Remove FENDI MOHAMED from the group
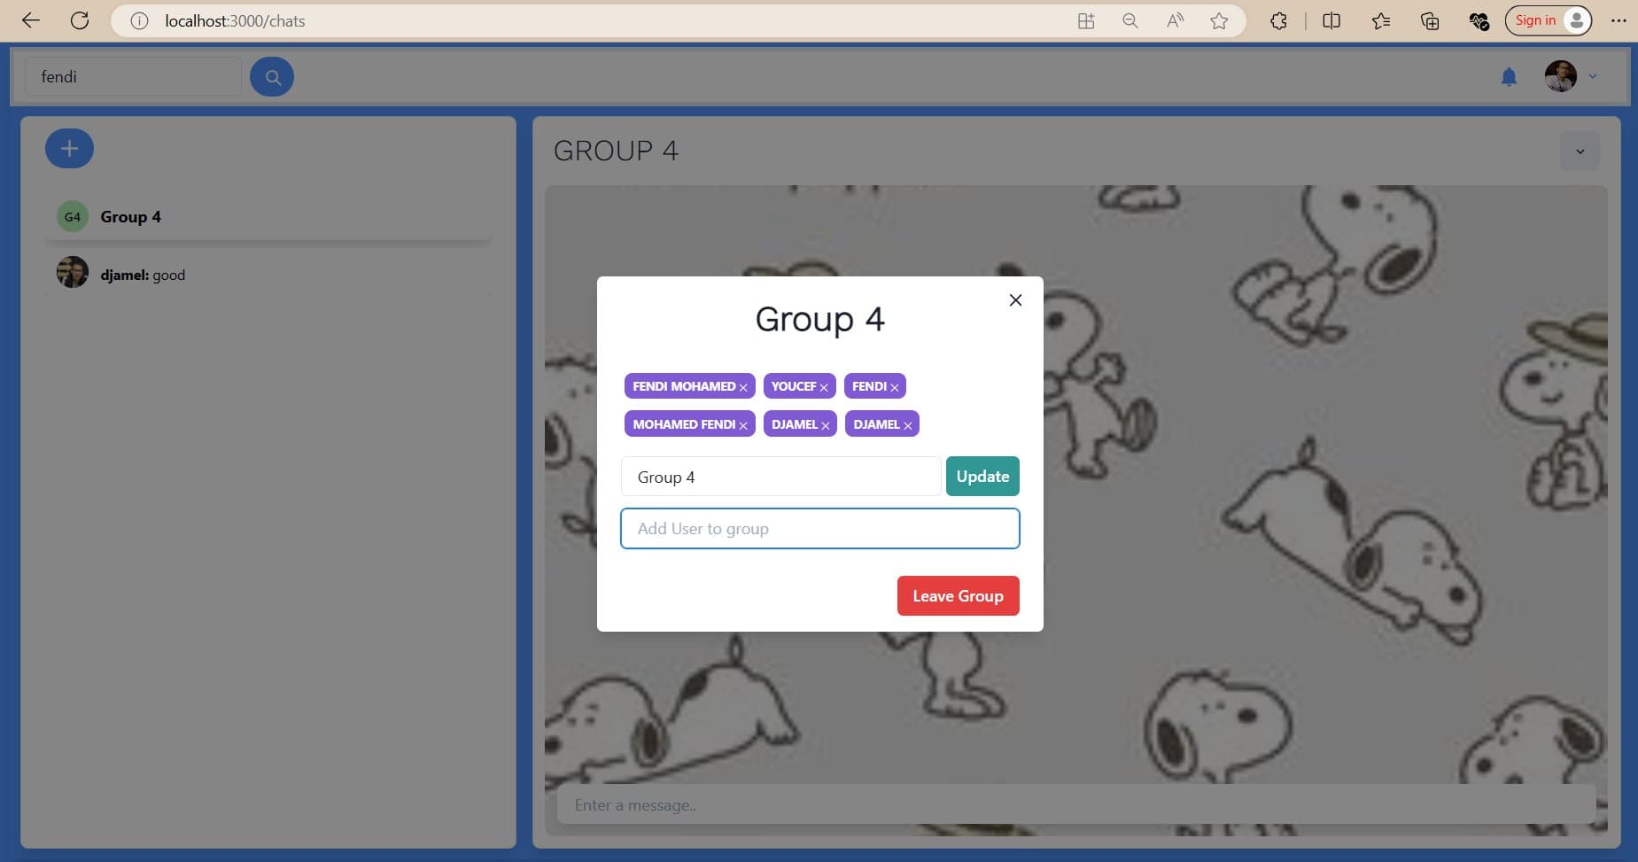 click(x=743, y=388)
